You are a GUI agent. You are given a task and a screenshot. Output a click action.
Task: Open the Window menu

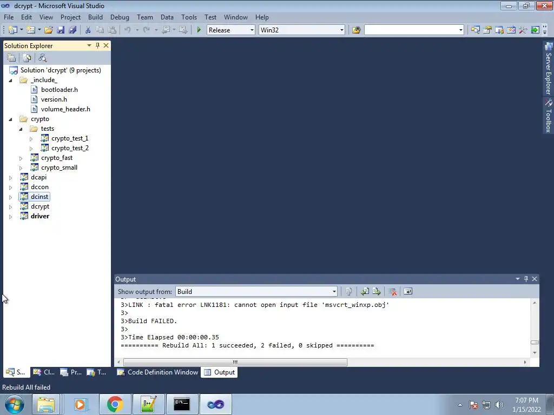(236, 17)
